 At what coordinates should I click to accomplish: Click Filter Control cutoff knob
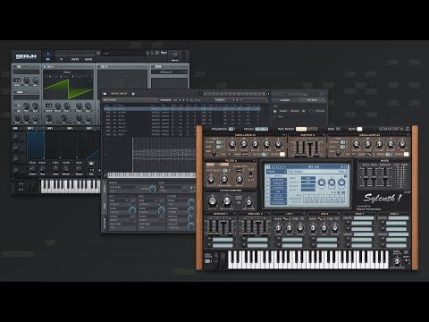coord(212,201)
